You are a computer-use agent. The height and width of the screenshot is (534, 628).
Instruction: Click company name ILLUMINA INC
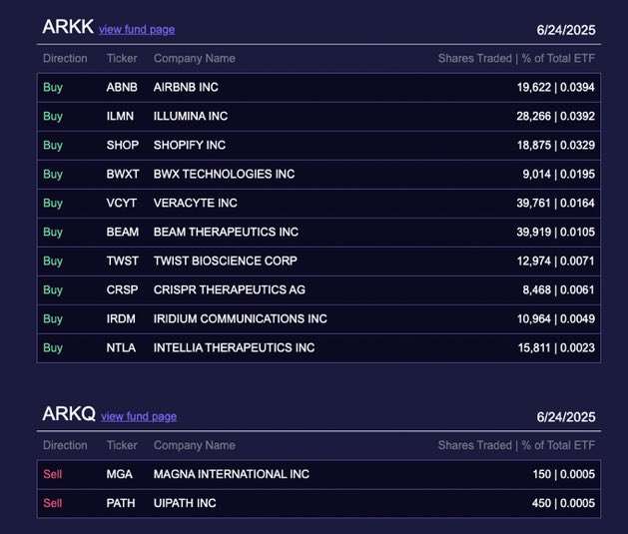[x=191, y=116]
